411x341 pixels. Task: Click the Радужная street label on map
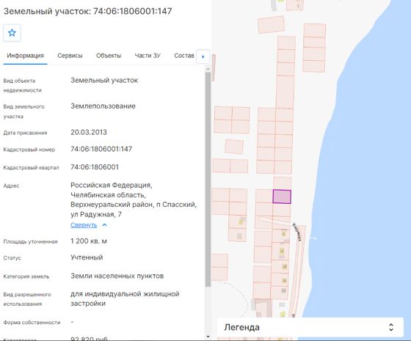297,232
